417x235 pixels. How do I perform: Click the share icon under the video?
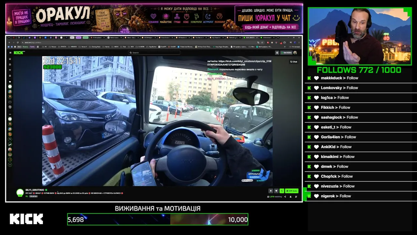point(285,196)
